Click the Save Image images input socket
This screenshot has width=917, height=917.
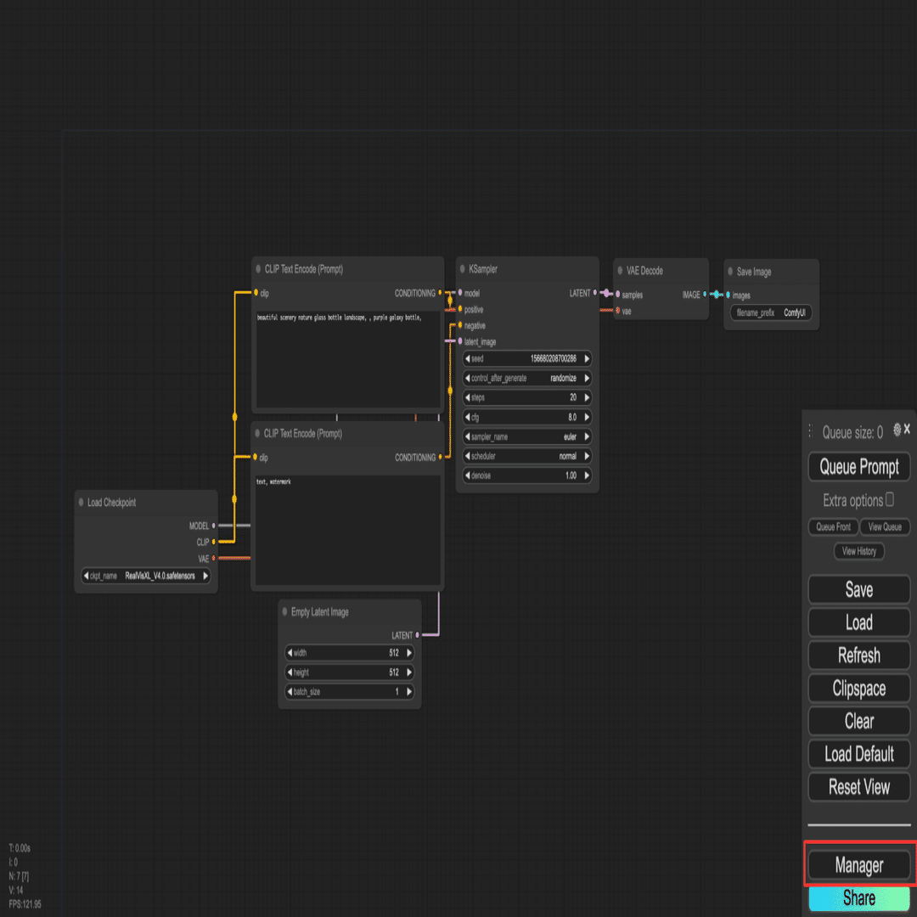[x=728, y=295]
